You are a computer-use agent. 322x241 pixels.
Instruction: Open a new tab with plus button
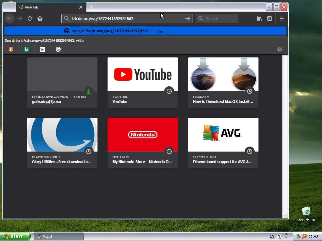[92, 7]
